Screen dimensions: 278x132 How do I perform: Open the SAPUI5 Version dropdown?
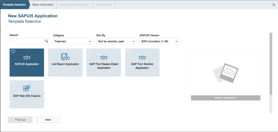pos(160,41)
